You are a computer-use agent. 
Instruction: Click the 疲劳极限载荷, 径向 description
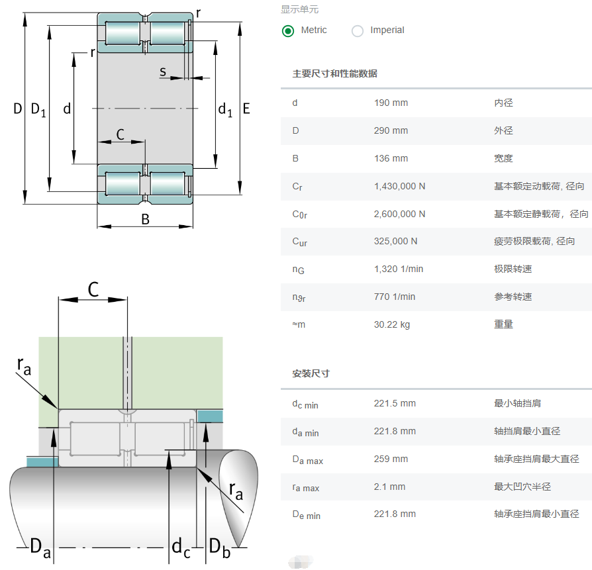[x=534, y=241]
